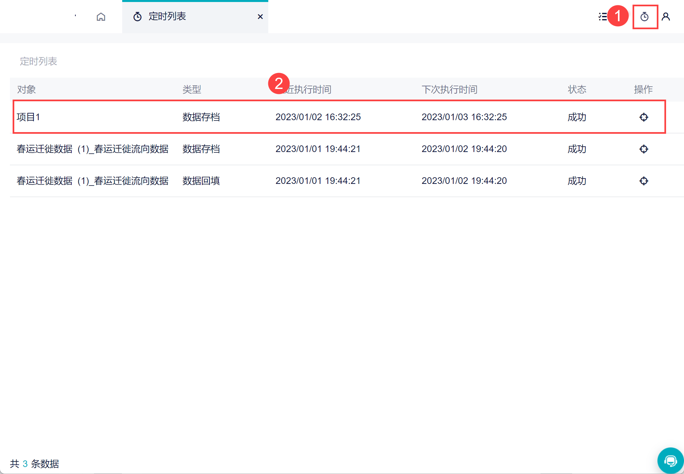The height and width of the screenshot is (474, 684).
Task: Click 成功 status in 项目1 row
Action: coord(577,117)
